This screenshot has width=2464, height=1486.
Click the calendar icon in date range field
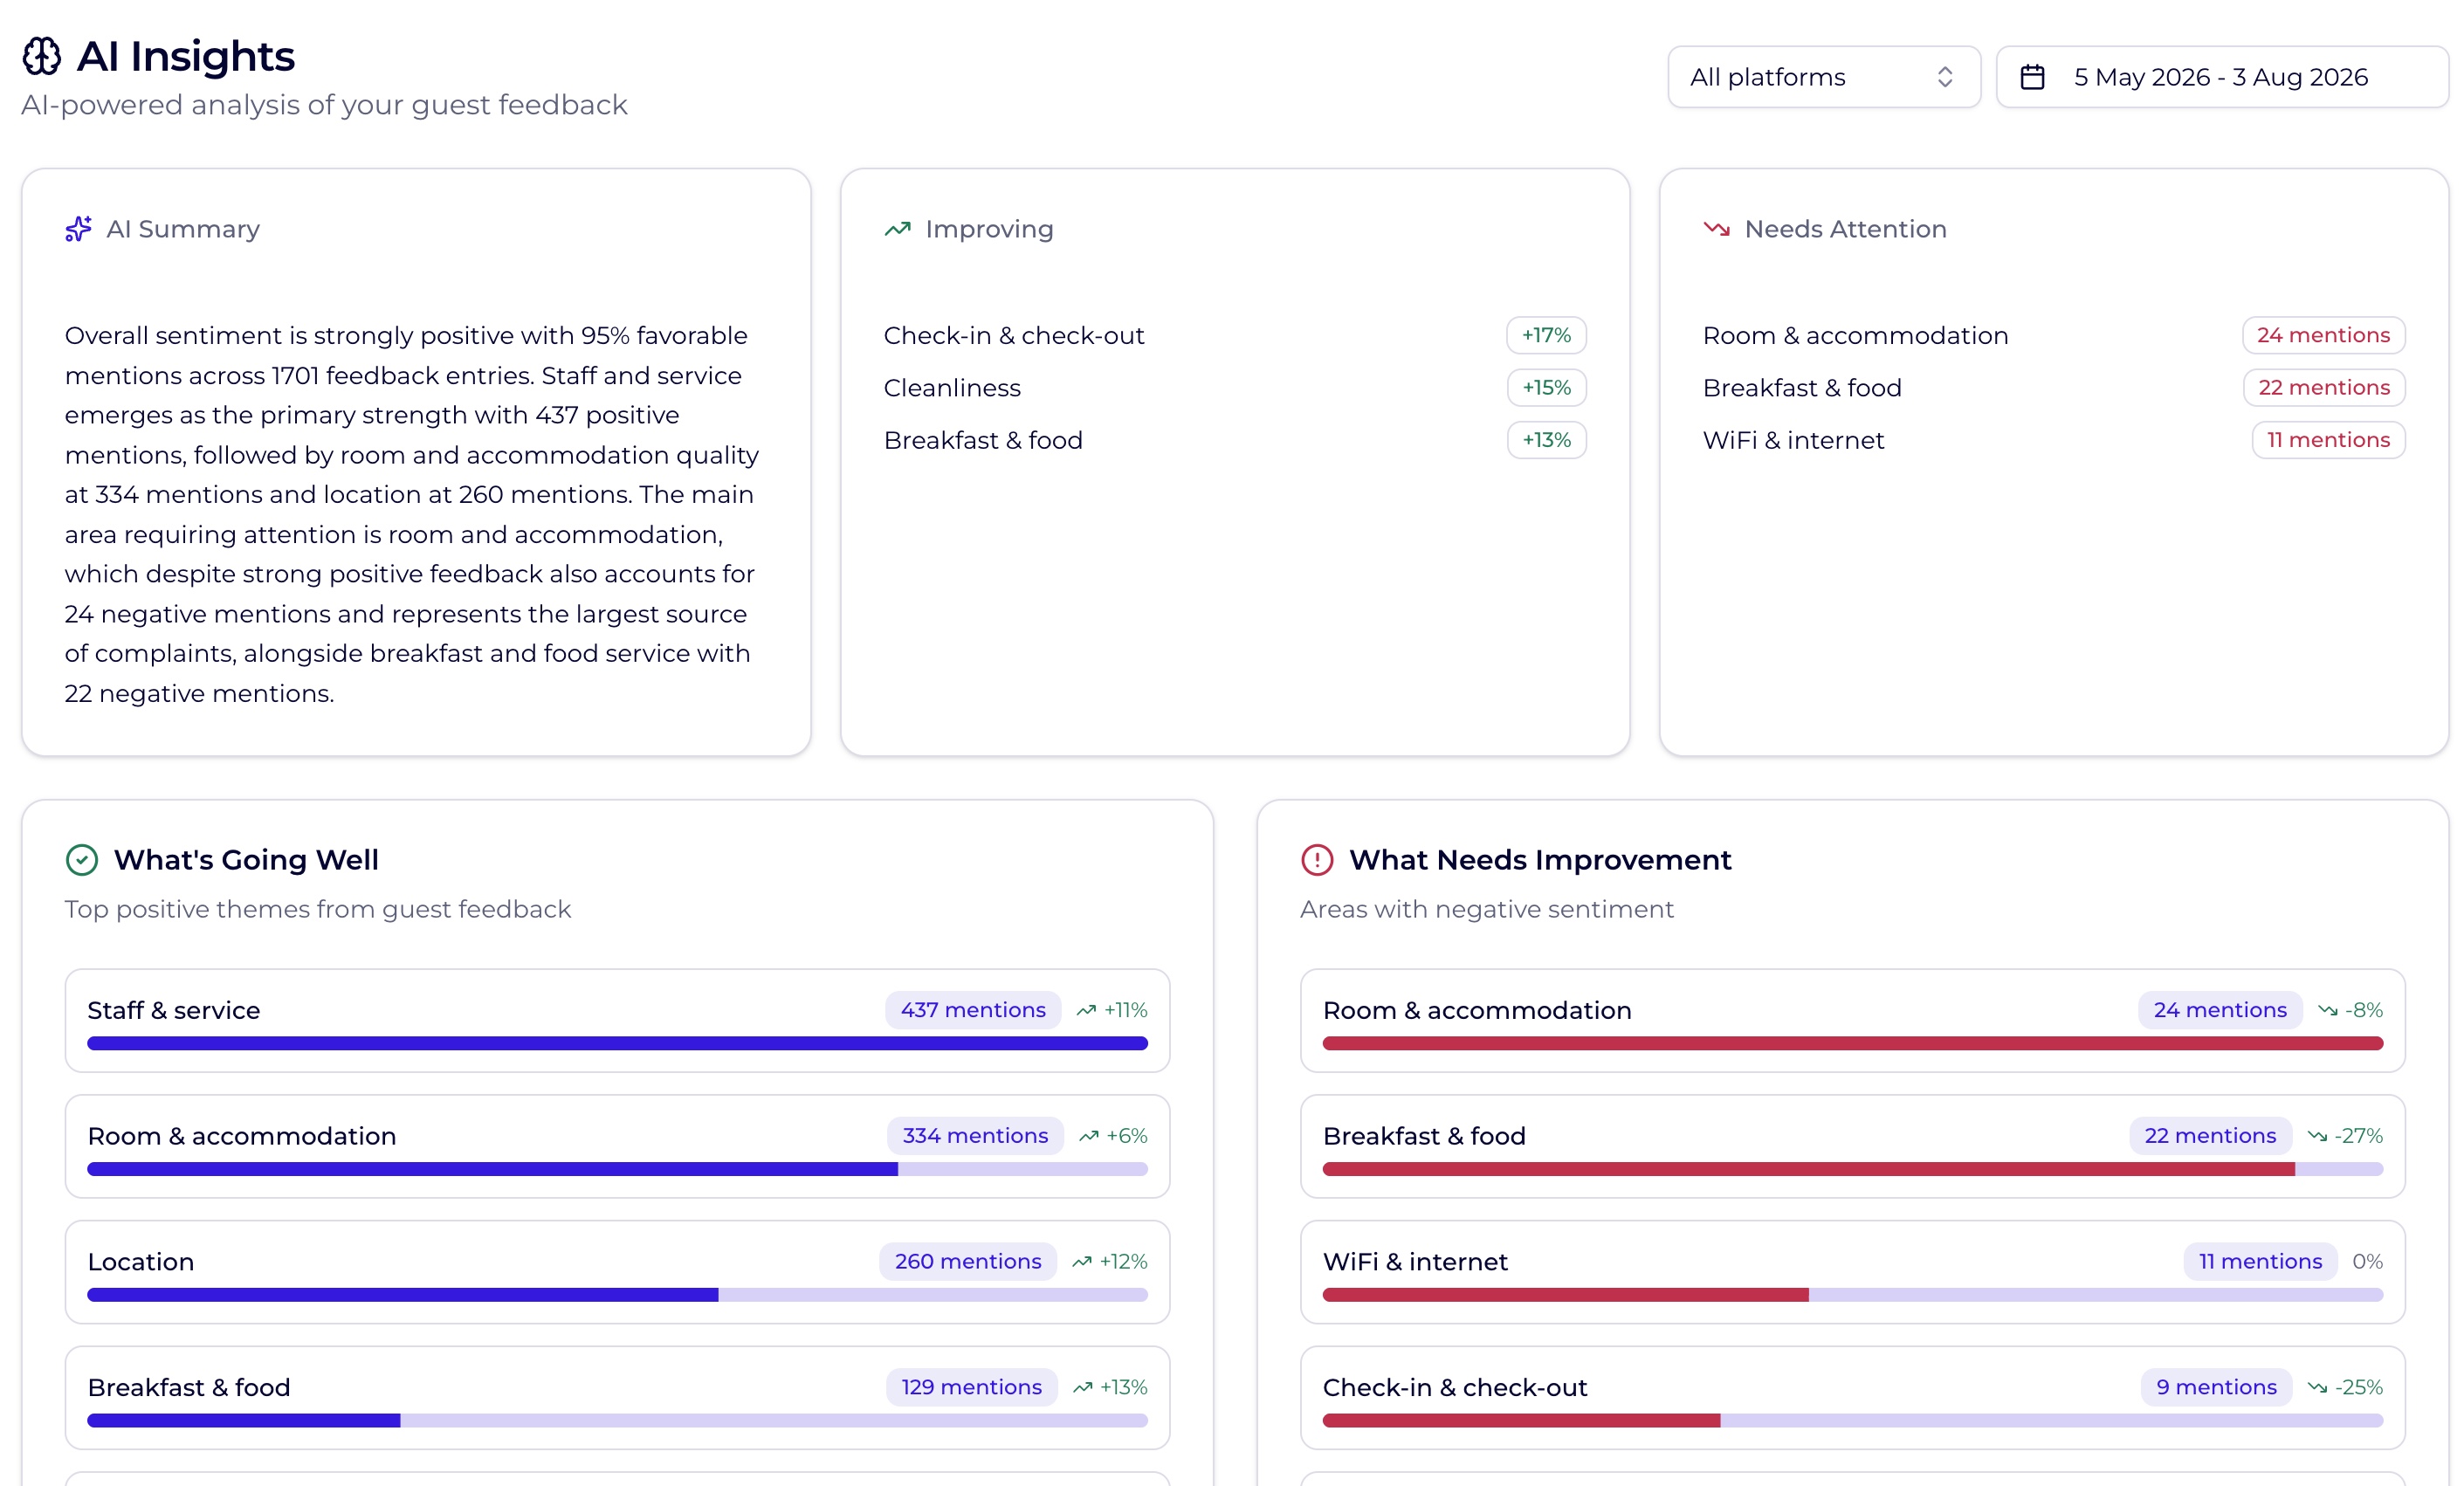click(x=2033, y=77)
